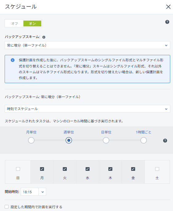Switch schedule to オフ
Screen dimensions: 173x211
pos(14,23)
